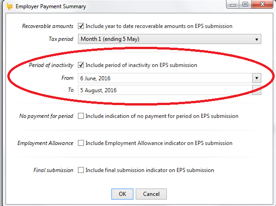This screenshot has width=276, height=206.
Task: Click the Employment Allowance label text
Action: pos(45,143)
